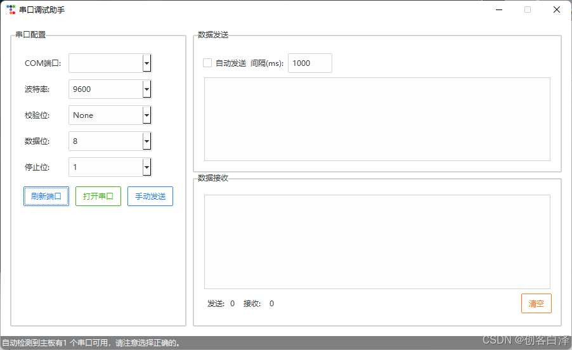
Task: Close the 串口调试助手 window
Action: [x=557, y=10]
